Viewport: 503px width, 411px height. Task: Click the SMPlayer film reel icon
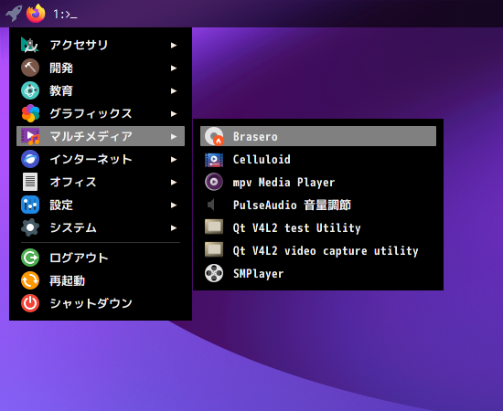pyautogui.click(x=214, y=274)
